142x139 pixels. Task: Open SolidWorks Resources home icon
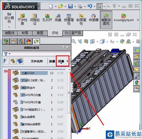pyautogui.click(x=137, y=57)
